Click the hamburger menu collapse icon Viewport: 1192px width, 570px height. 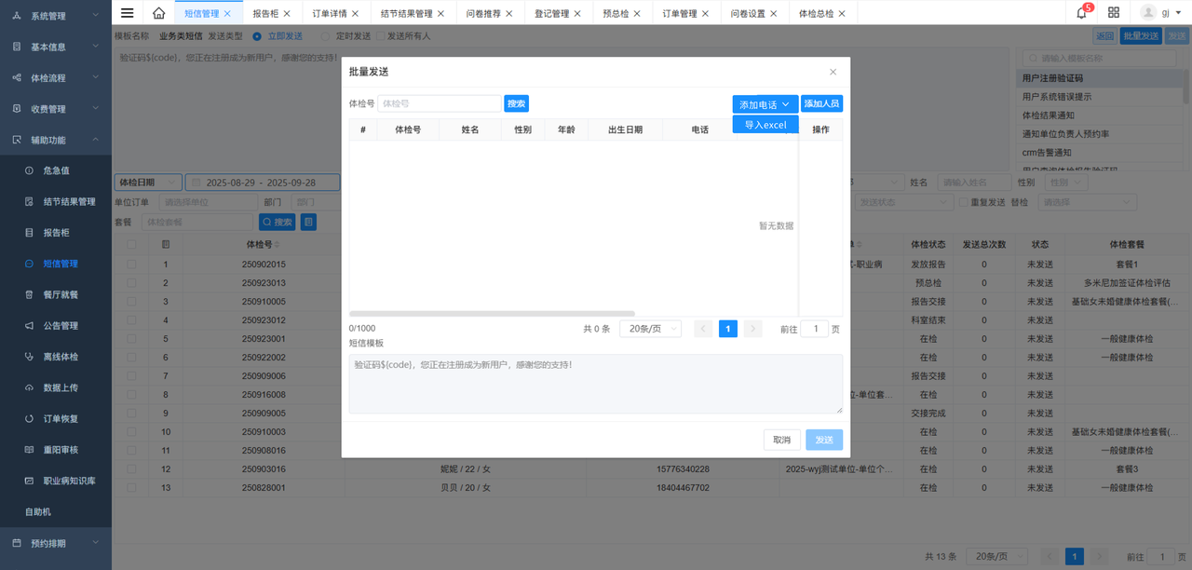[128, 13]
